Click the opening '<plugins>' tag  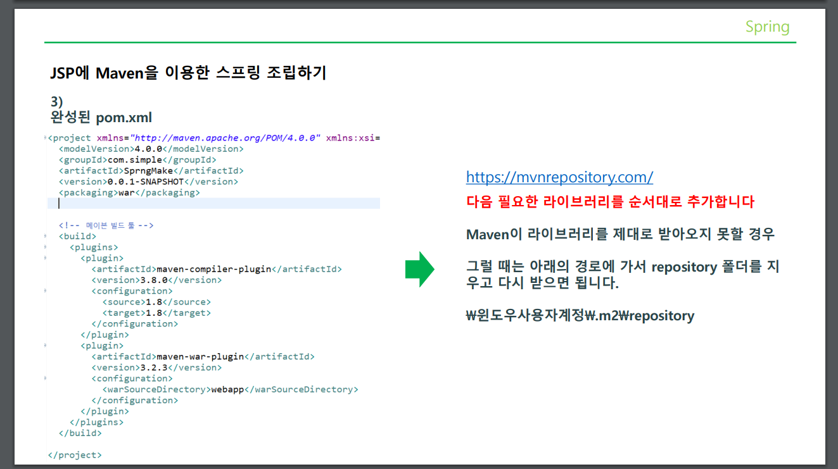click(94, 247)
